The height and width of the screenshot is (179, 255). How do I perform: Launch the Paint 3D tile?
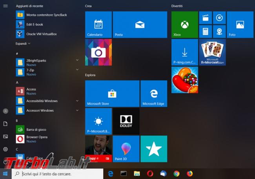126,149
